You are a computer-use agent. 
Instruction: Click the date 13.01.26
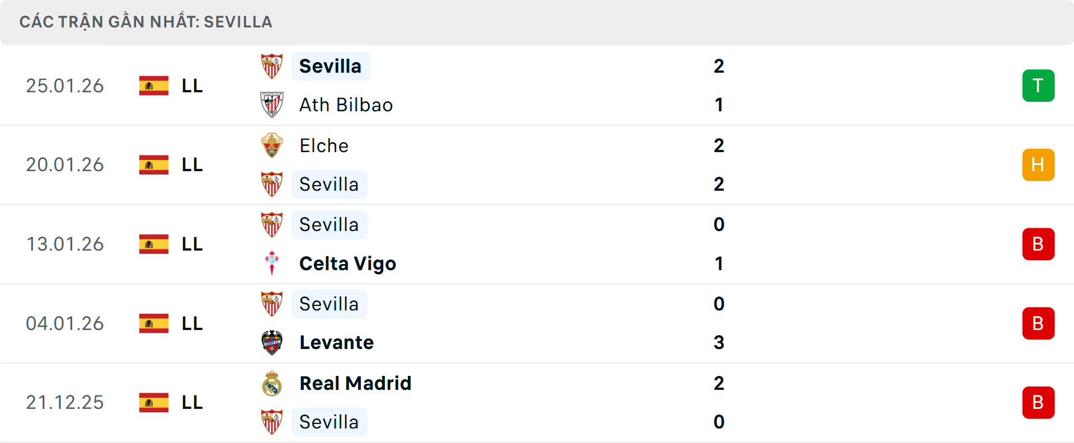coord(64,244)
